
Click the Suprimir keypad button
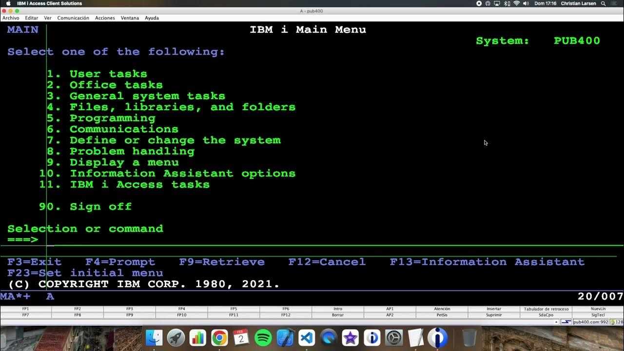[494, 315]
